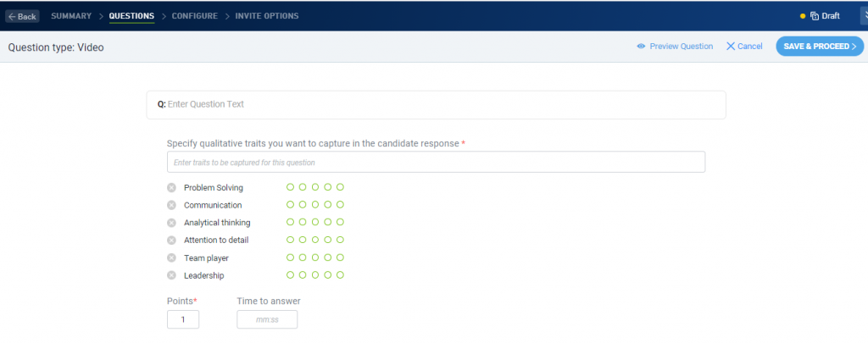The width and height of the screenshot is (868, 343).
Task: Go to the SUMMARY step
Action: (71, 16)
